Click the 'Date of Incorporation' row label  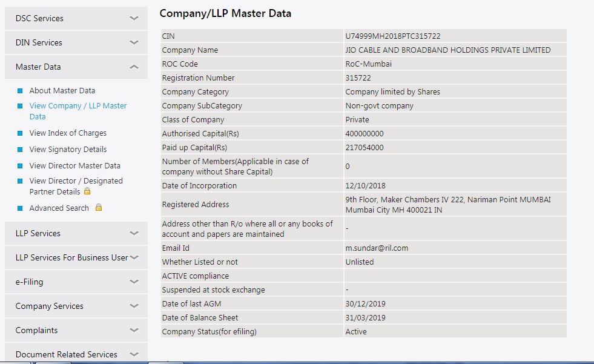coord(199,185)
